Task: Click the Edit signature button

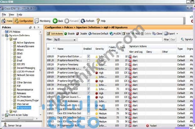Action: click(126, 33)
